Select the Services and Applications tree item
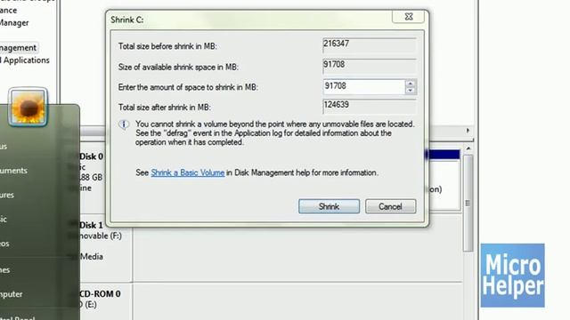The image size is (570, 320). 25,60
